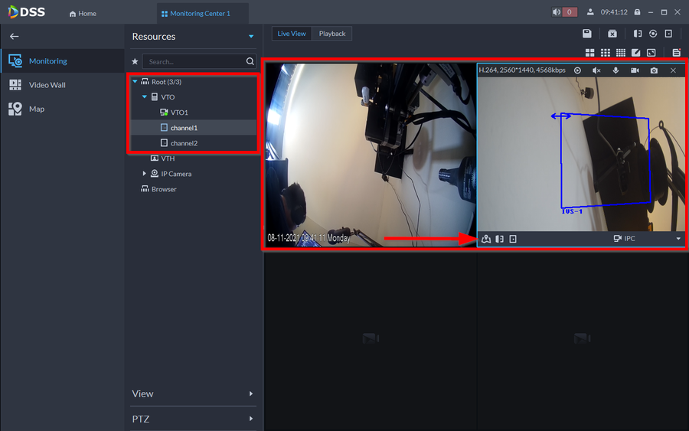Expand the PTZ panel
The height and width of the screenshot is (431, 689).
(250, 419)
